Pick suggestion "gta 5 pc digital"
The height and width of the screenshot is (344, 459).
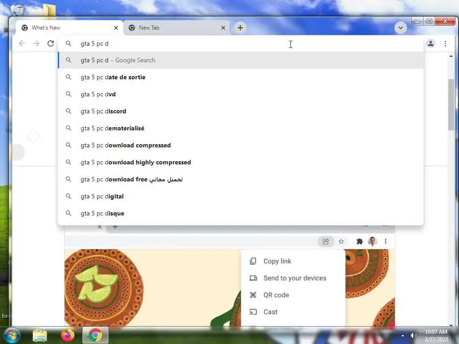241,196
